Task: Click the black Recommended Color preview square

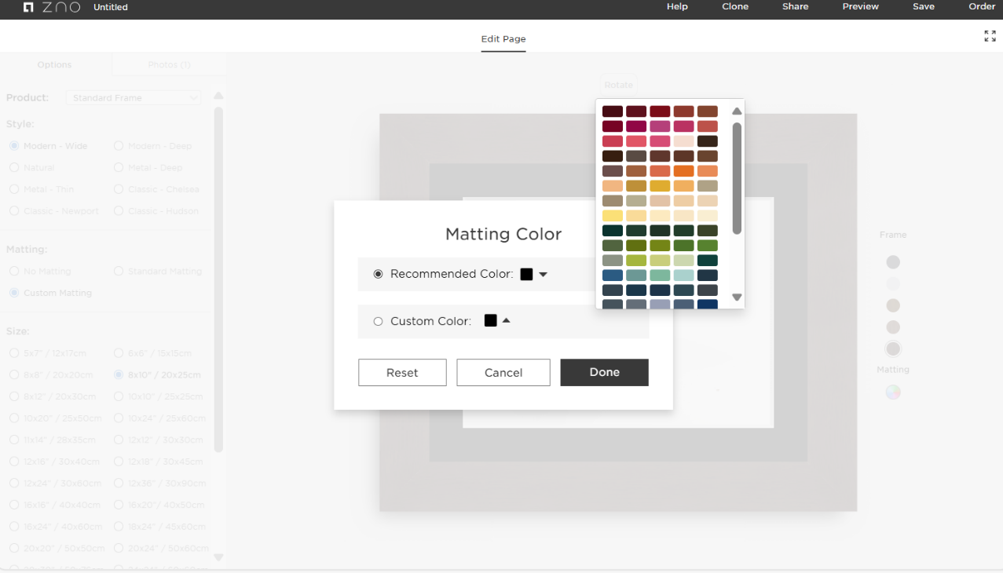Action: (526, 274)
